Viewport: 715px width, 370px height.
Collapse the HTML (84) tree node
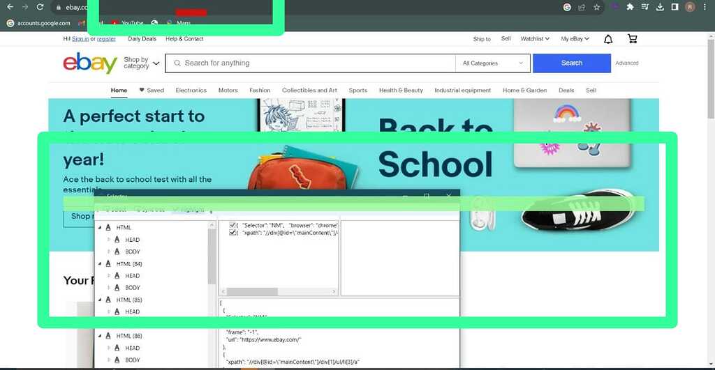tap(99, 264)
